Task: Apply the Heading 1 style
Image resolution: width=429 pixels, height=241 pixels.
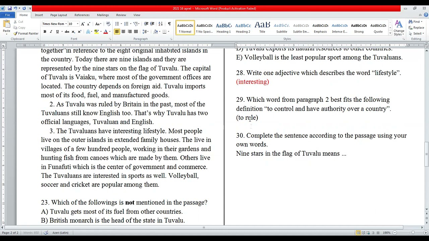Action: coord(224,28)
